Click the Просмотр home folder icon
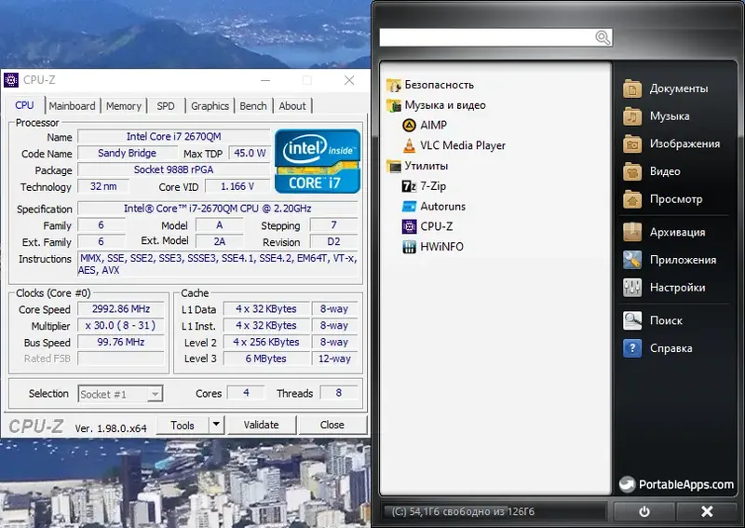This screenshot has height=528, width=745. pyautogui.click(x=632, y=199)
